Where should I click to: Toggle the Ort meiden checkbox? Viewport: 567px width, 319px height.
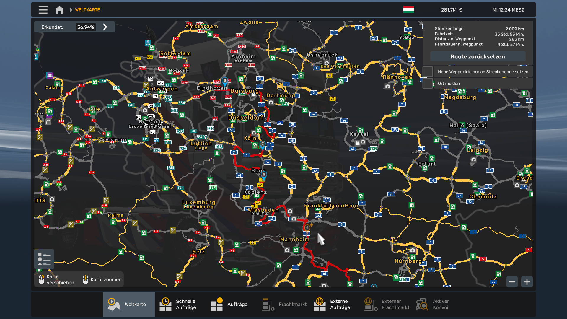click(x=428, y=83)
